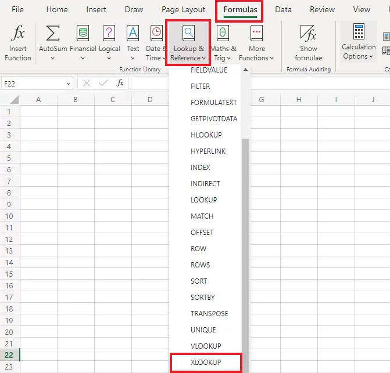
Task: Click into the Name Box field
Action: click(33, 84)
